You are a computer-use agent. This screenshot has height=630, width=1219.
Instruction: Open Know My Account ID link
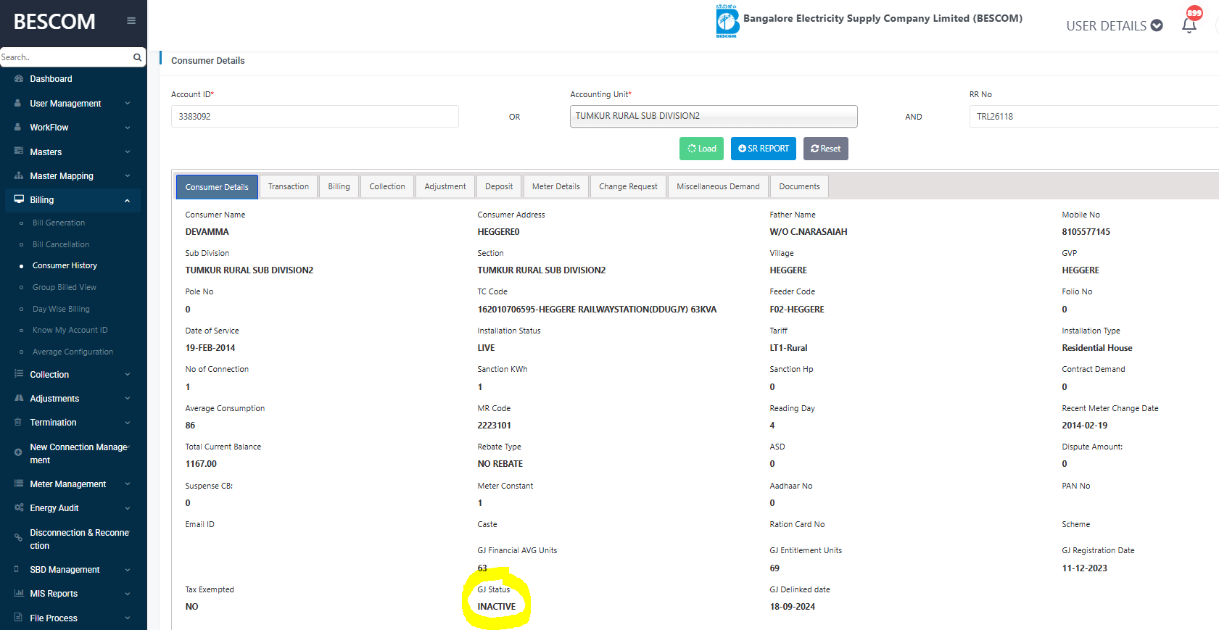(x=70, y=330)
